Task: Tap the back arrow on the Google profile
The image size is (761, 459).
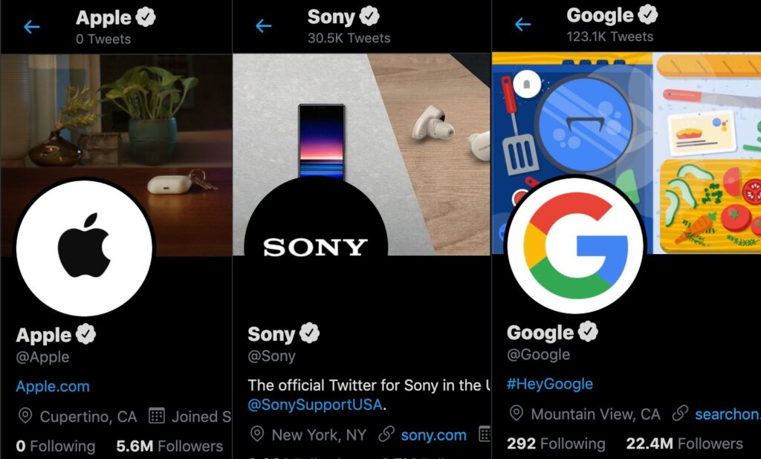Action: (522, 24)
